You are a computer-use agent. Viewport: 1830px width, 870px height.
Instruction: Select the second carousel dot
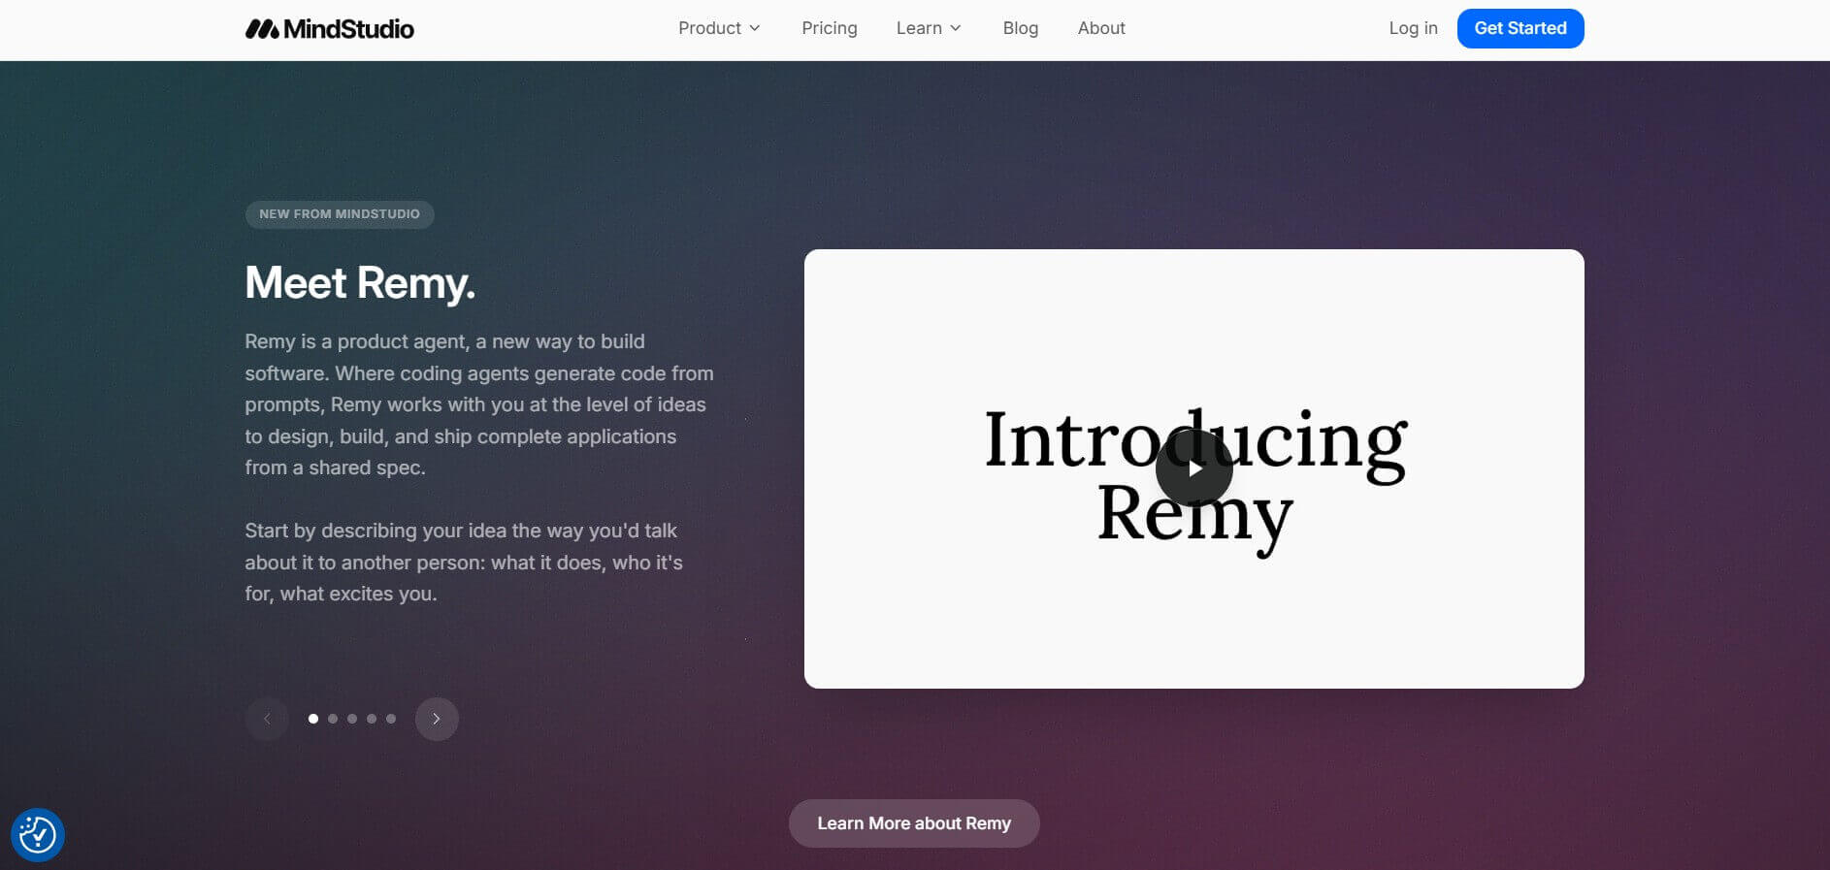pyautogui.click(x=333, y=719)
